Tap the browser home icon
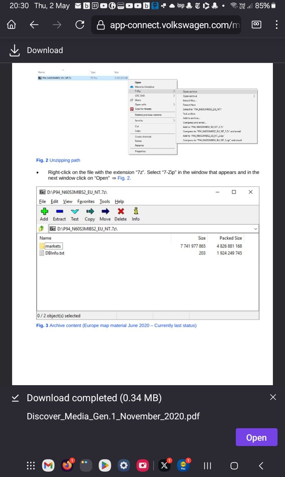The height and width of the screenshot is (477, 285). [12, 25]
